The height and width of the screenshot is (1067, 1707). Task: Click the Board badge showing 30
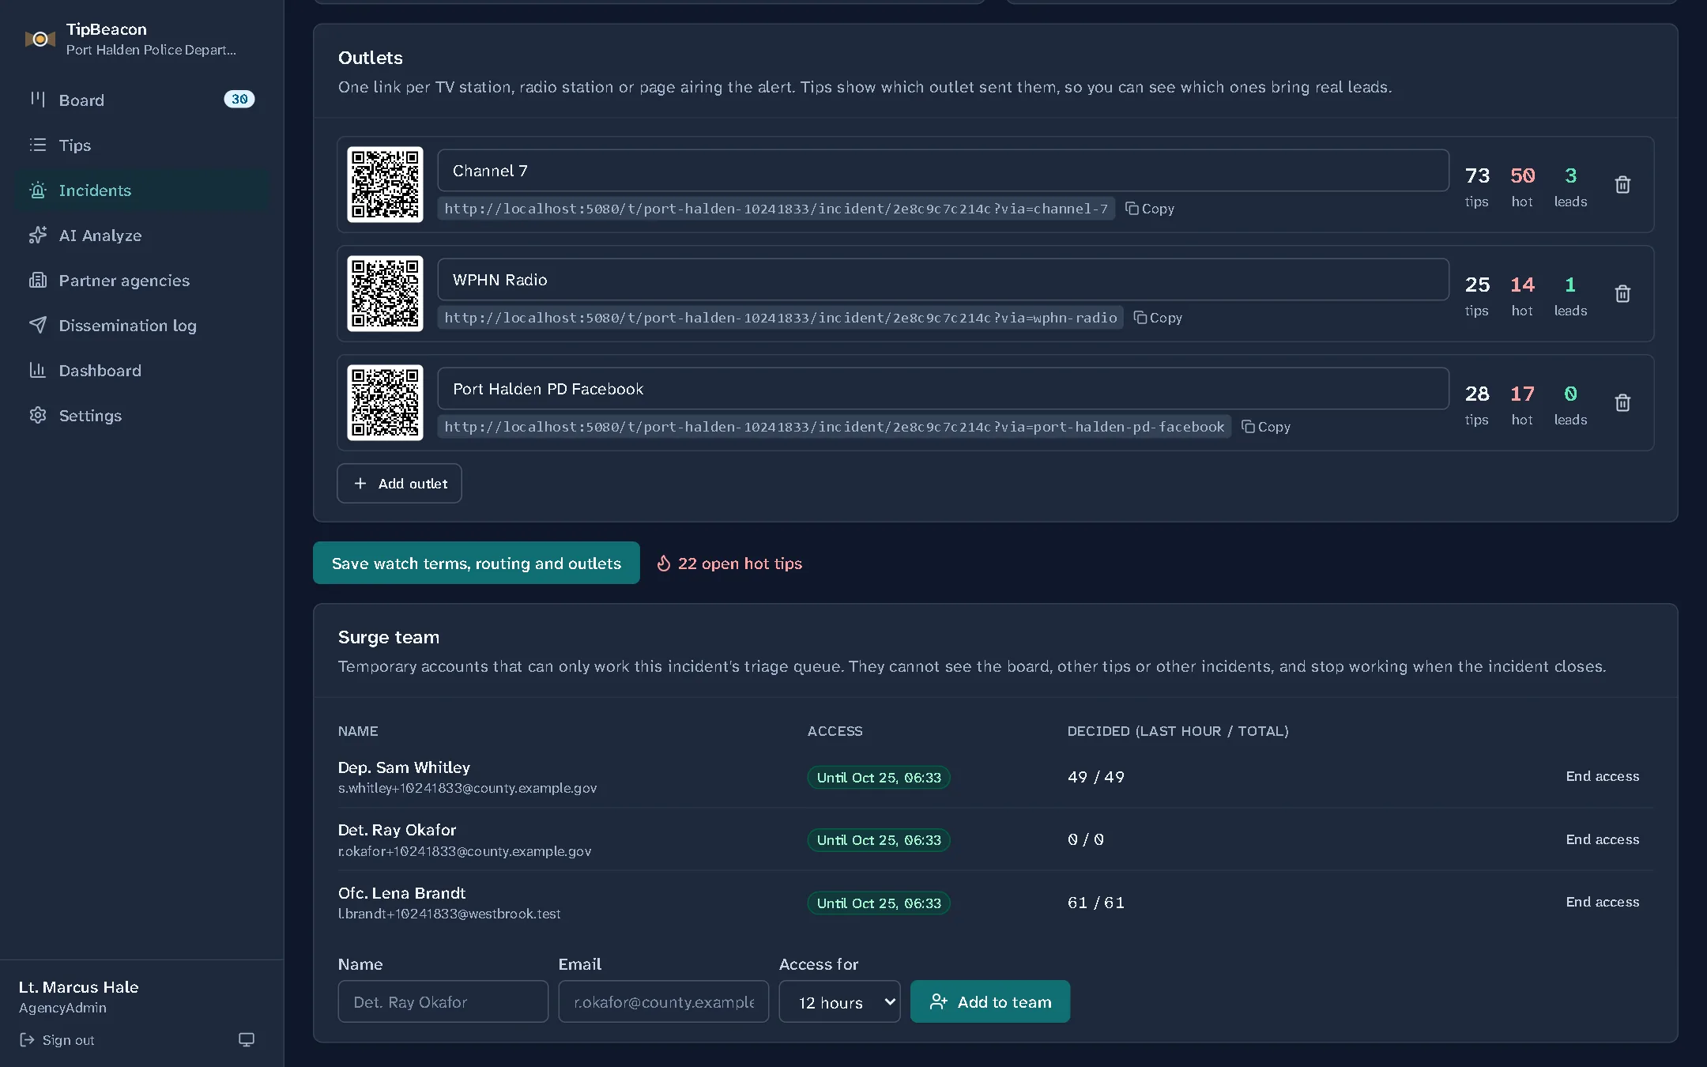[x=239, y=99]
